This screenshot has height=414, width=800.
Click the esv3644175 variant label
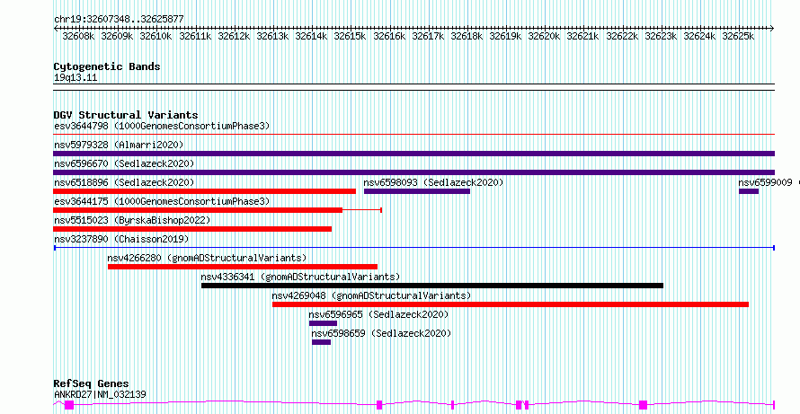(x=162, y=201)
